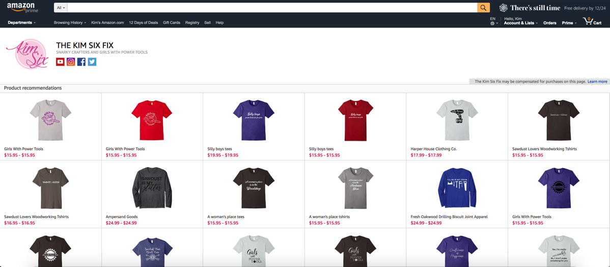Open Account & Lists dropdown
The image size is (610, 267).
pyautogui.click(x=521, y=23)
